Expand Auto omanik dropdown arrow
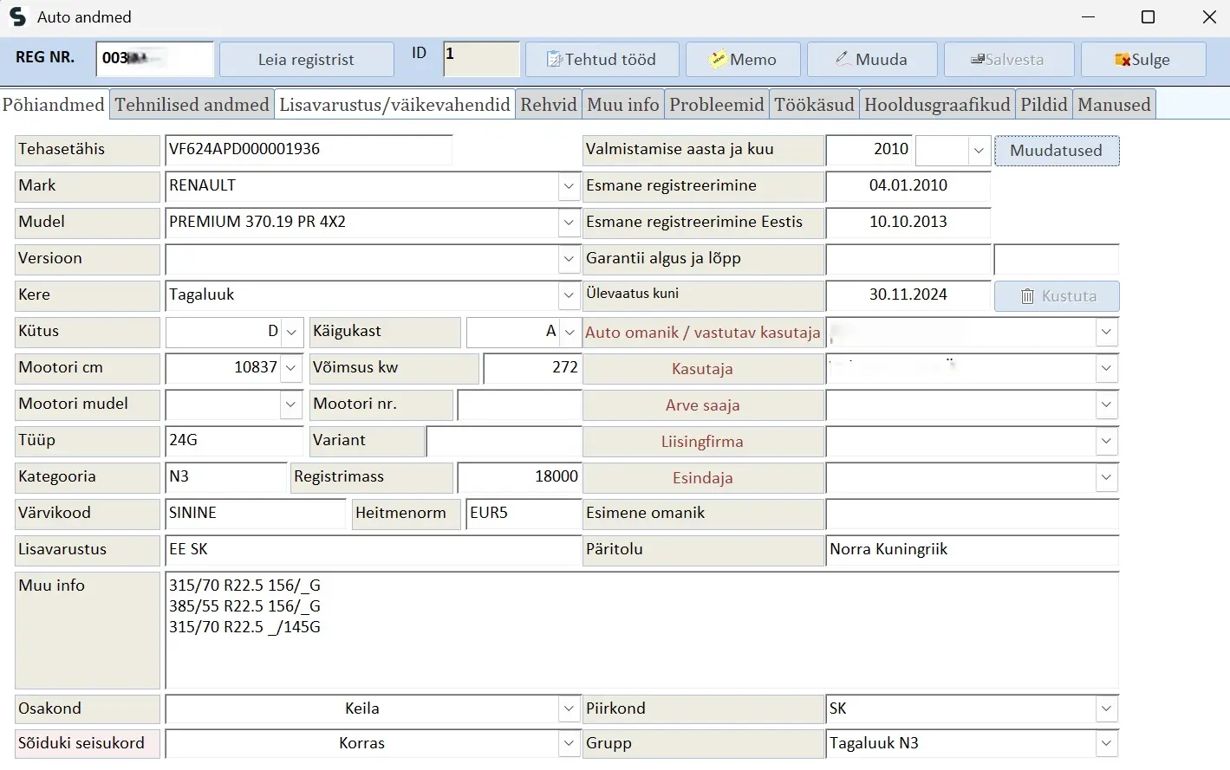 pyautogui.click(x=1106, y=332)
